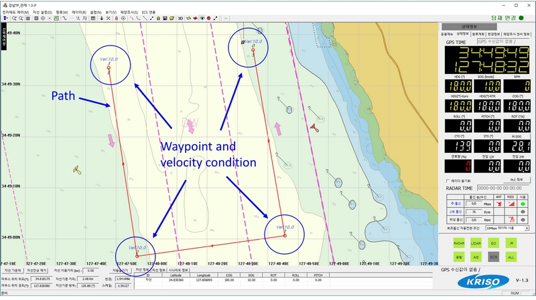This screenshot has width=536, height=300.
Task: Click the zoom out magnifier toolbar icon
Action: tap(21, 19)
